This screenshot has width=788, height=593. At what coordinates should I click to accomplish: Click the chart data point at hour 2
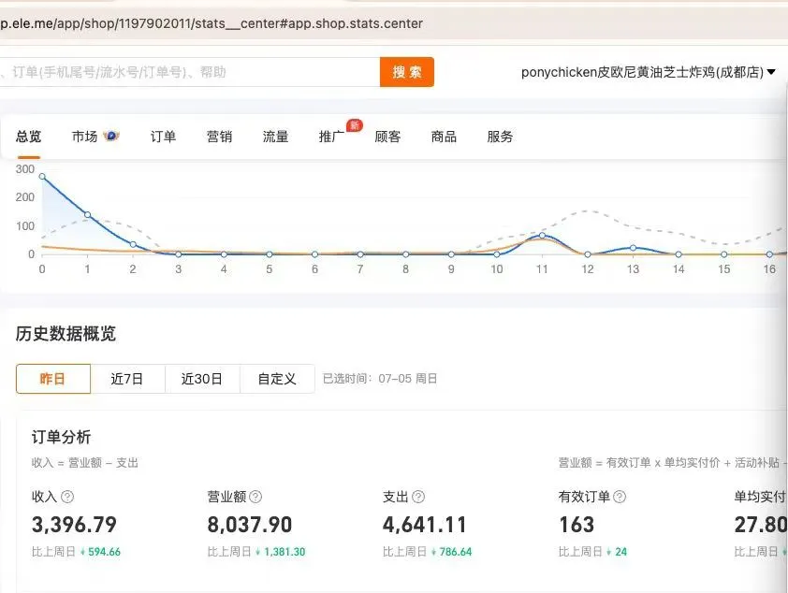pyautogui.click(x=133, y=244)
